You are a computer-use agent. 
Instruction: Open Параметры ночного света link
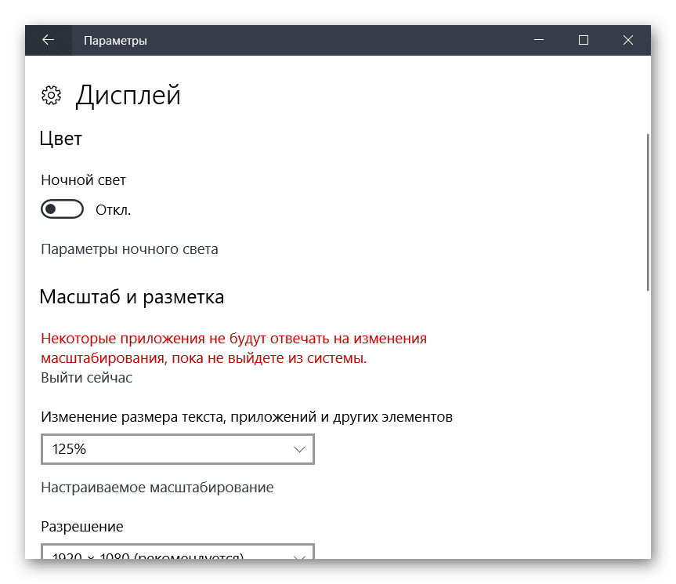129,249
